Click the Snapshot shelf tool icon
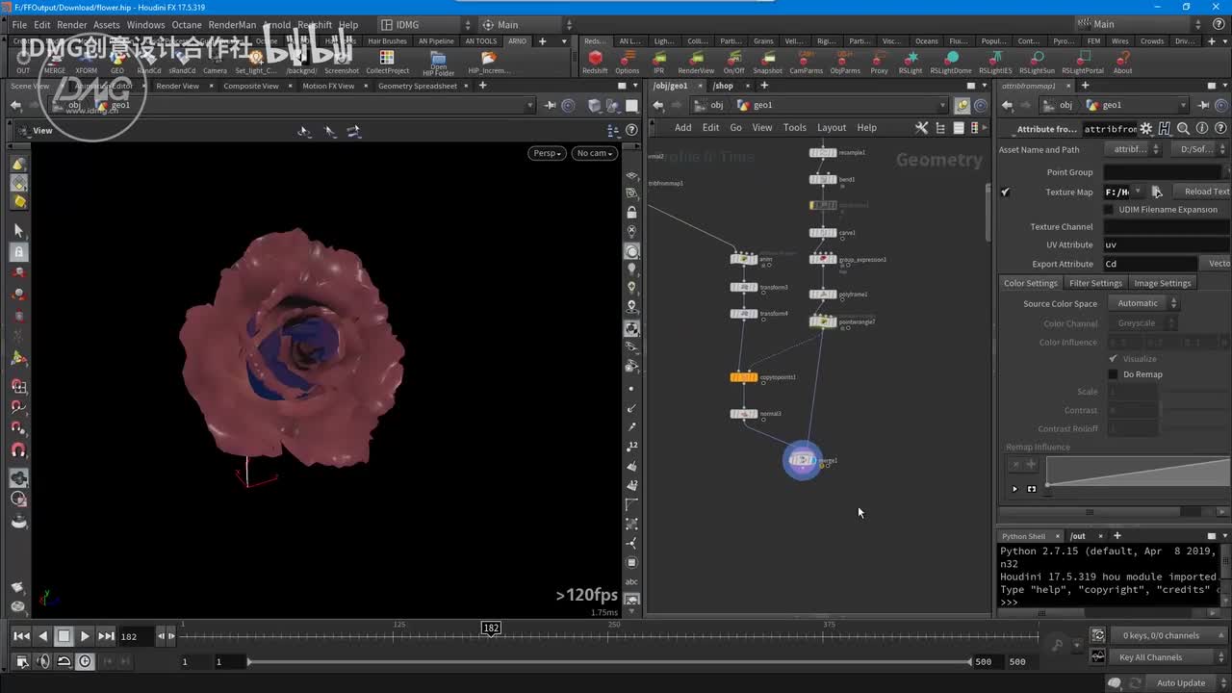The image size is (1232, 693). click(x=767, y=59)
